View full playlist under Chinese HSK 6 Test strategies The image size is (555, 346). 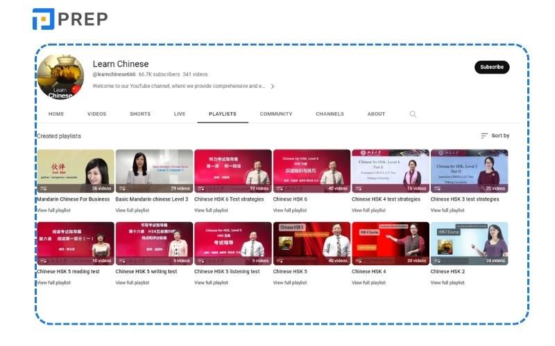[211, 210]
